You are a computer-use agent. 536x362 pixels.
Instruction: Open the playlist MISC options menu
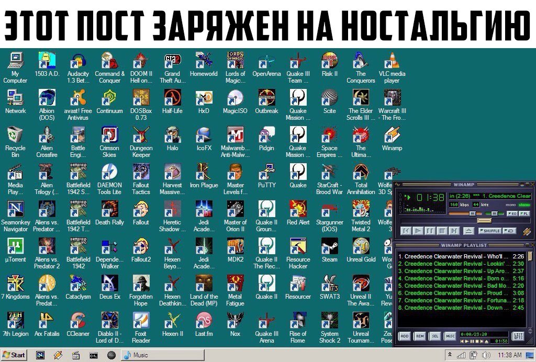click(450, 336)
